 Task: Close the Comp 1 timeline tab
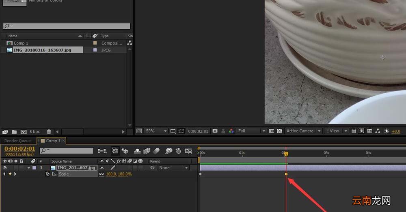(x=63, y=141)
